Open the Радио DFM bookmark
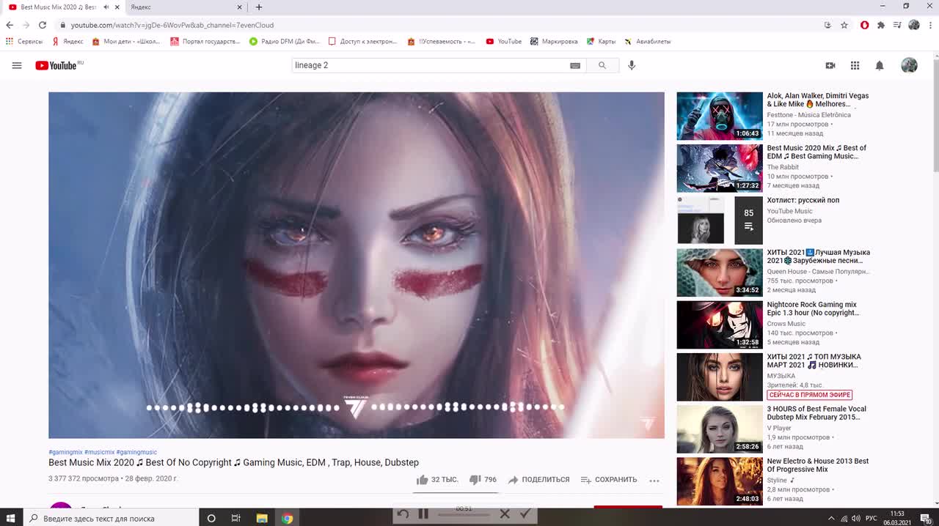 coord(285,42)
